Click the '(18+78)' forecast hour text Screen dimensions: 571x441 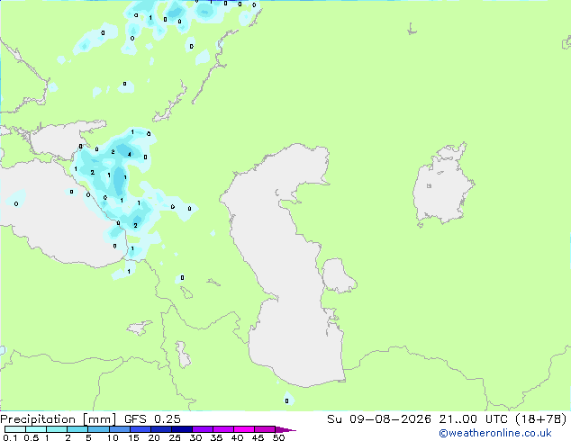(541, 419)
